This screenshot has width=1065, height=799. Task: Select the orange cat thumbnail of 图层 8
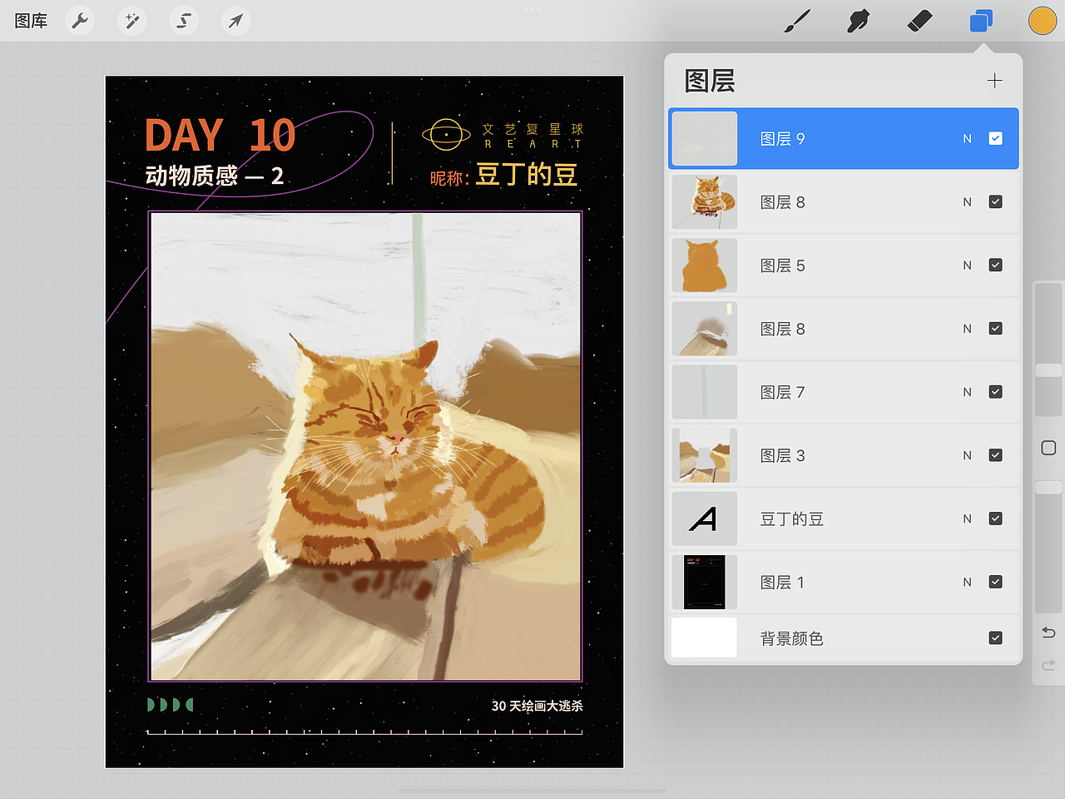click(704, 201)
